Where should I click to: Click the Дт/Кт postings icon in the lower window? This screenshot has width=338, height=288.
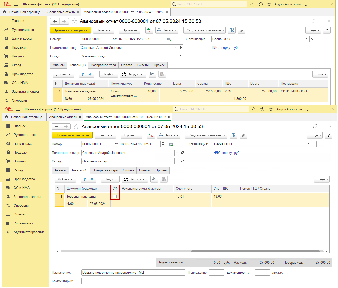151,135
